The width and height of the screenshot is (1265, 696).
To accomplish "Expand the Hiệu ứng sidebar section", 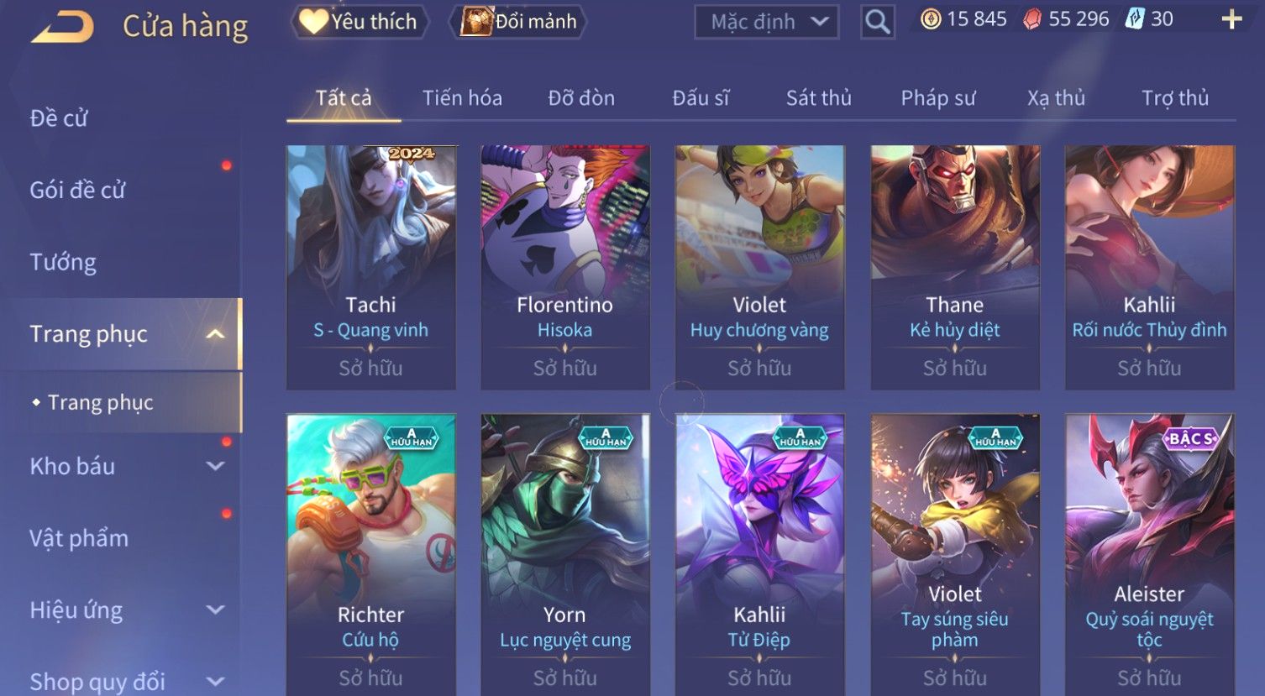I will click(x=215, y=610).
